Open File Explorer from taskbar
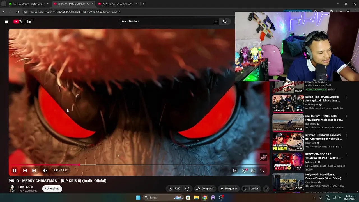 click(x=196, y=198)
